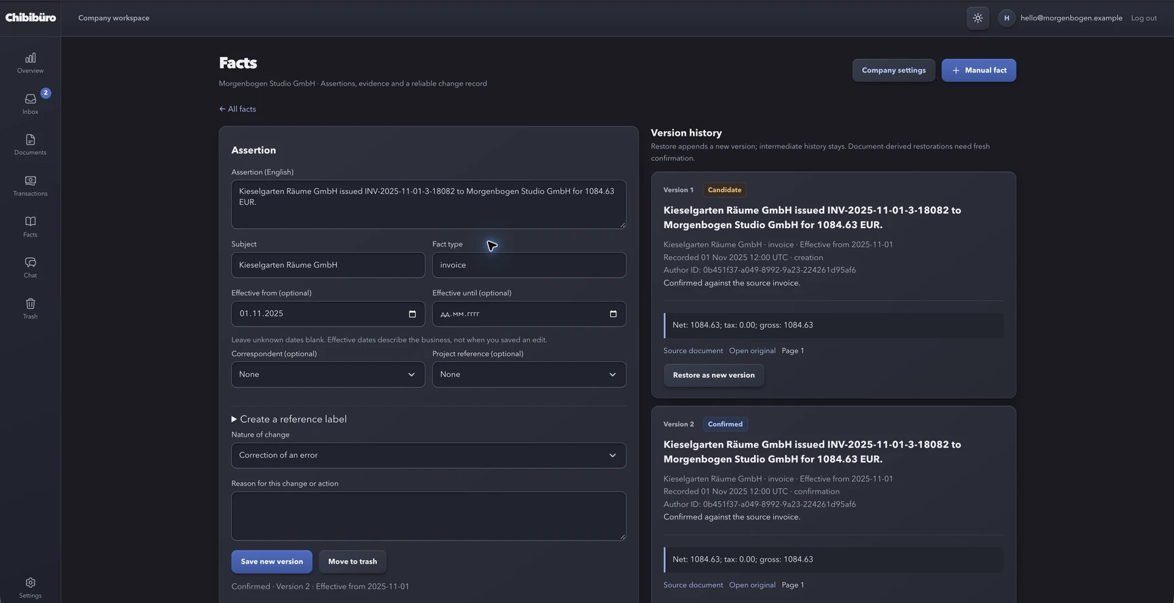The image size is (1174, 603).
Task: Click the Reason for this change text area
Action: (x=429, y=516)
